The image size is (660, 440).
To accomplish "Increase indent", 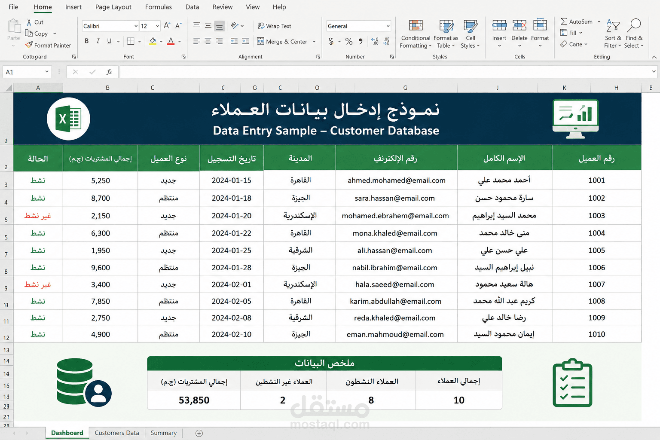I will click(245, 41).
